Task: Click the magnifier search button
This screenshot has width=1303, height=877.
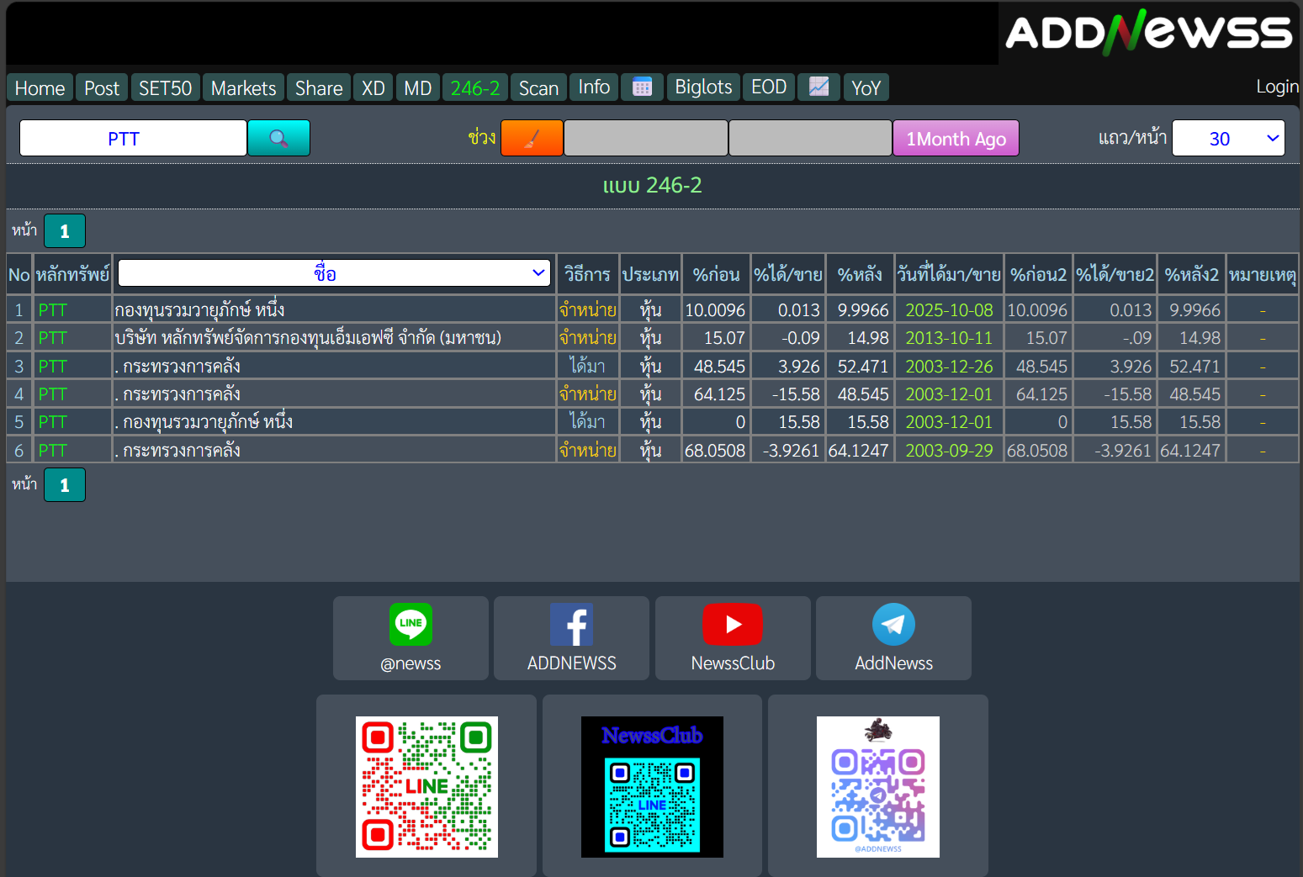Action: tap(278, 138)
